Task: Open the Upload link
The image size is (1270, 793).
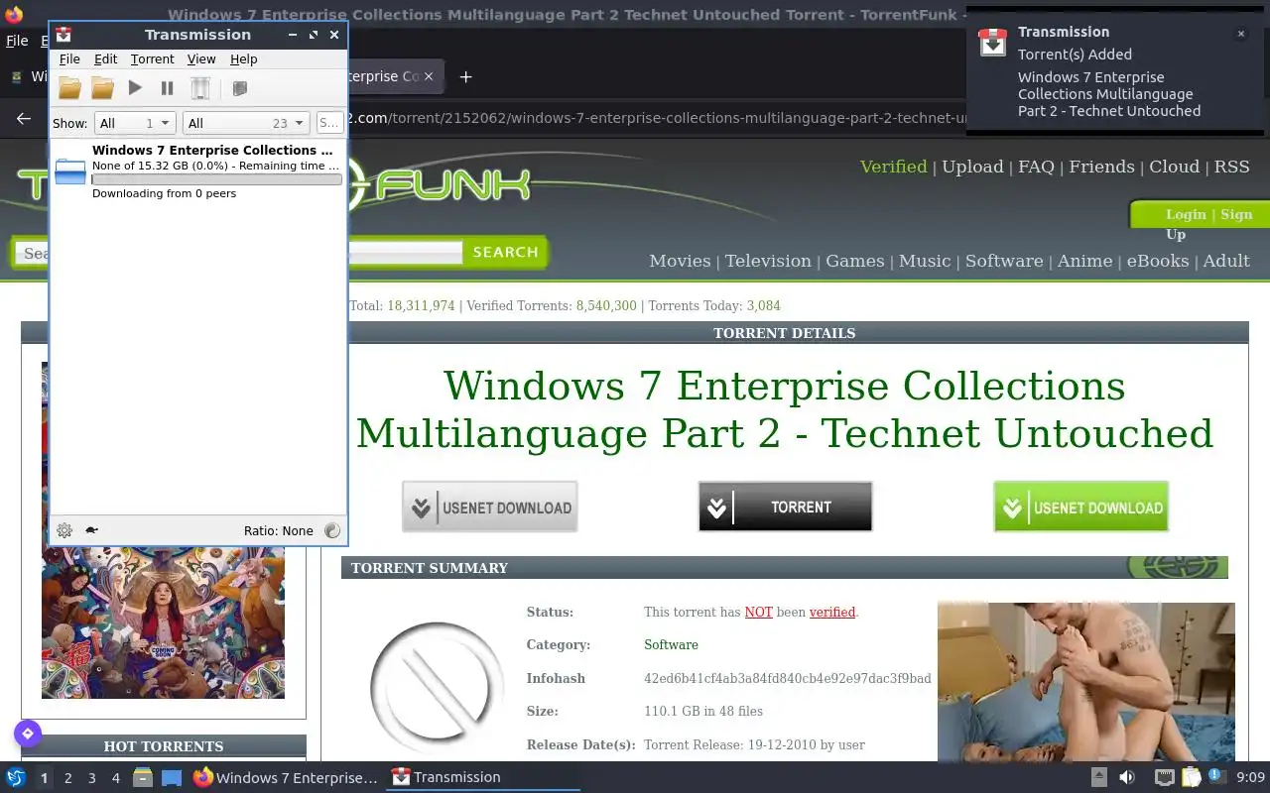Action: (972, 167)
